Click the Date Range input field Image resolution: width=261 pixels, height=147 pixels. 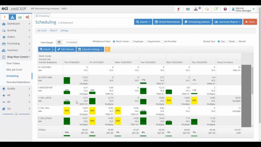point(70,42)
